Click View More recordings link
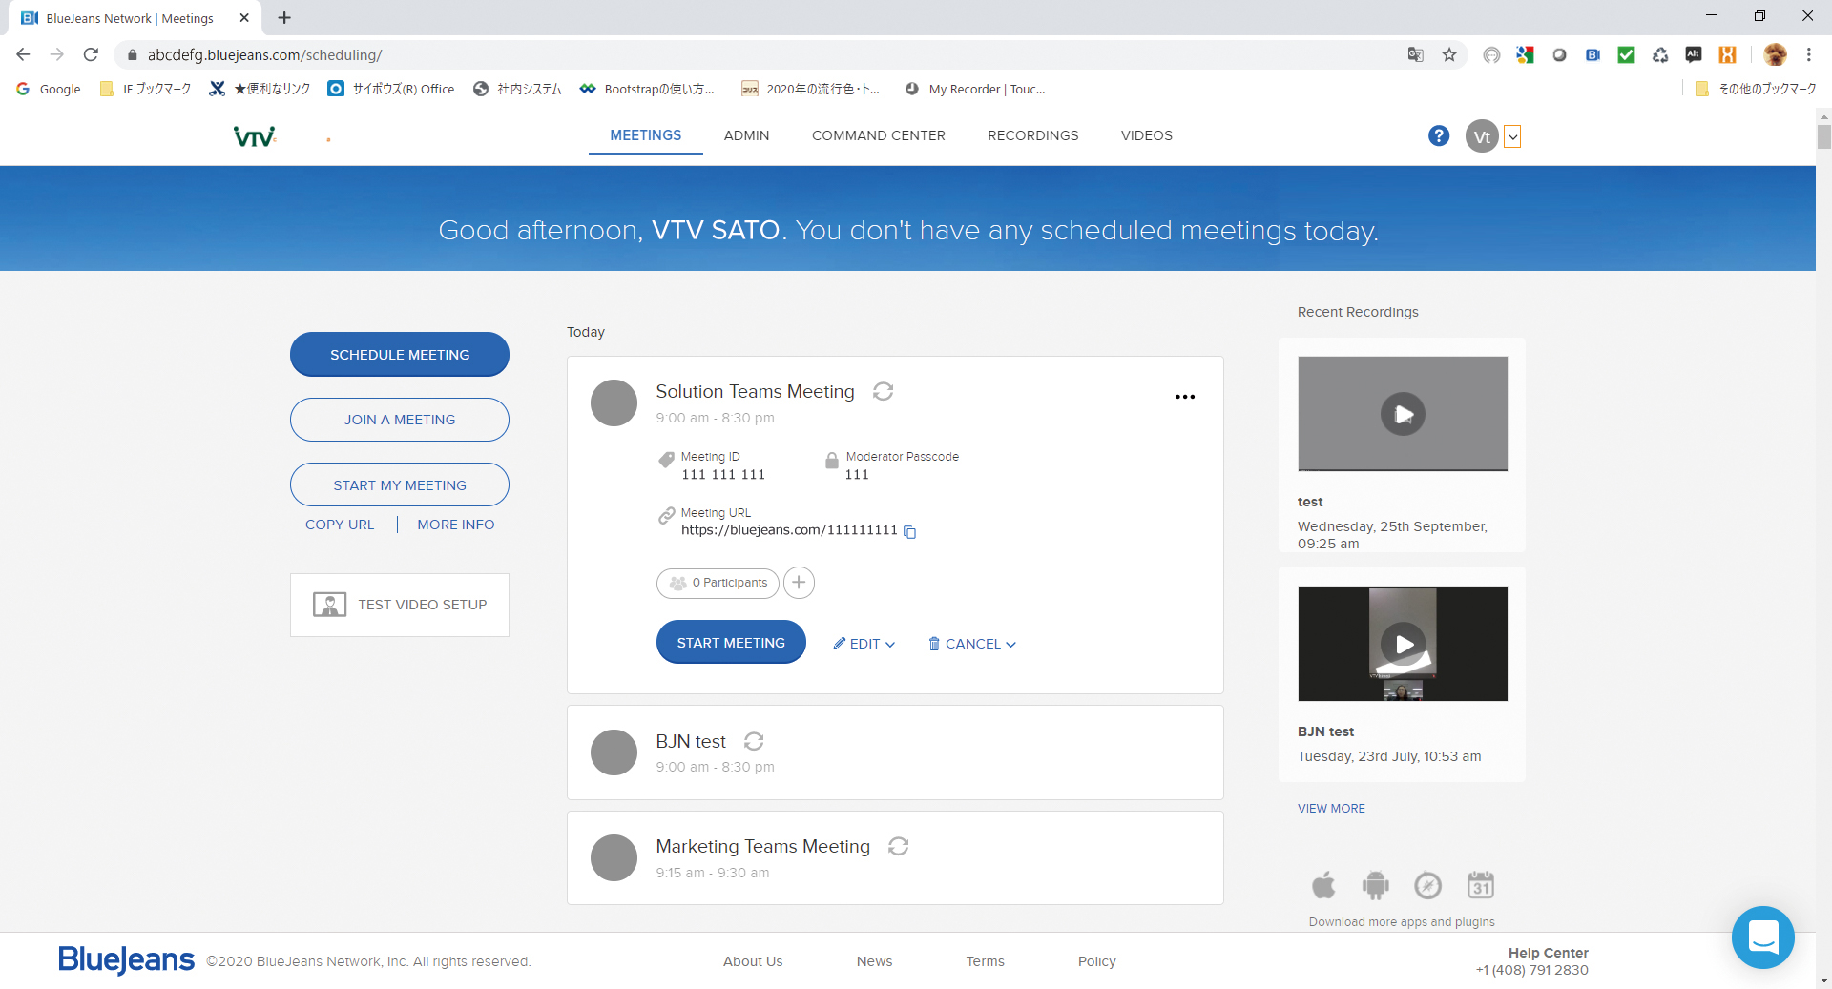Image resolution: width=1832 pixels, height=989 pixels. coord(1331,809)
